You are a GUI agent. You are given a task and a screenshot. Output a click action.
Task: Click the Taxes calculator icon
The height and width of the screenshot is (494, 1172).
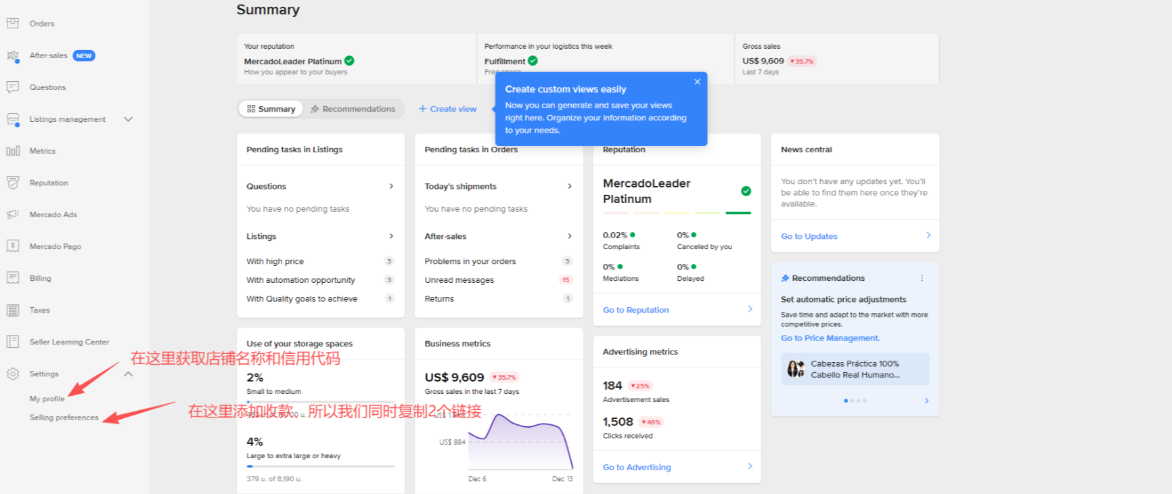tap(12, 310)
